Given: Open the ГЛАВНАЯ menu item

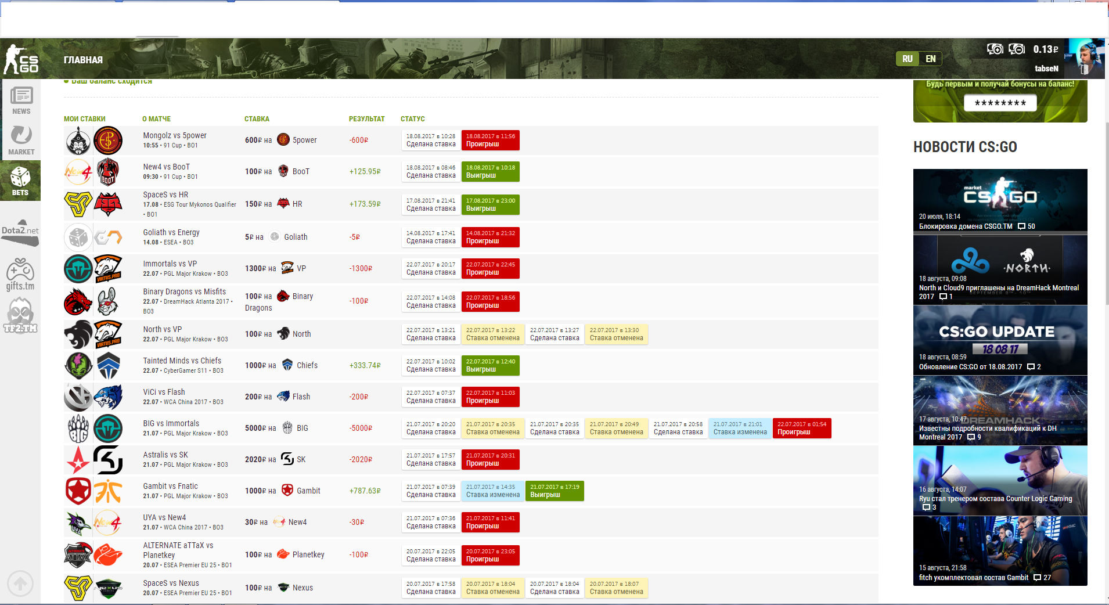Looking at the screenshot, I should click(83, 60).
